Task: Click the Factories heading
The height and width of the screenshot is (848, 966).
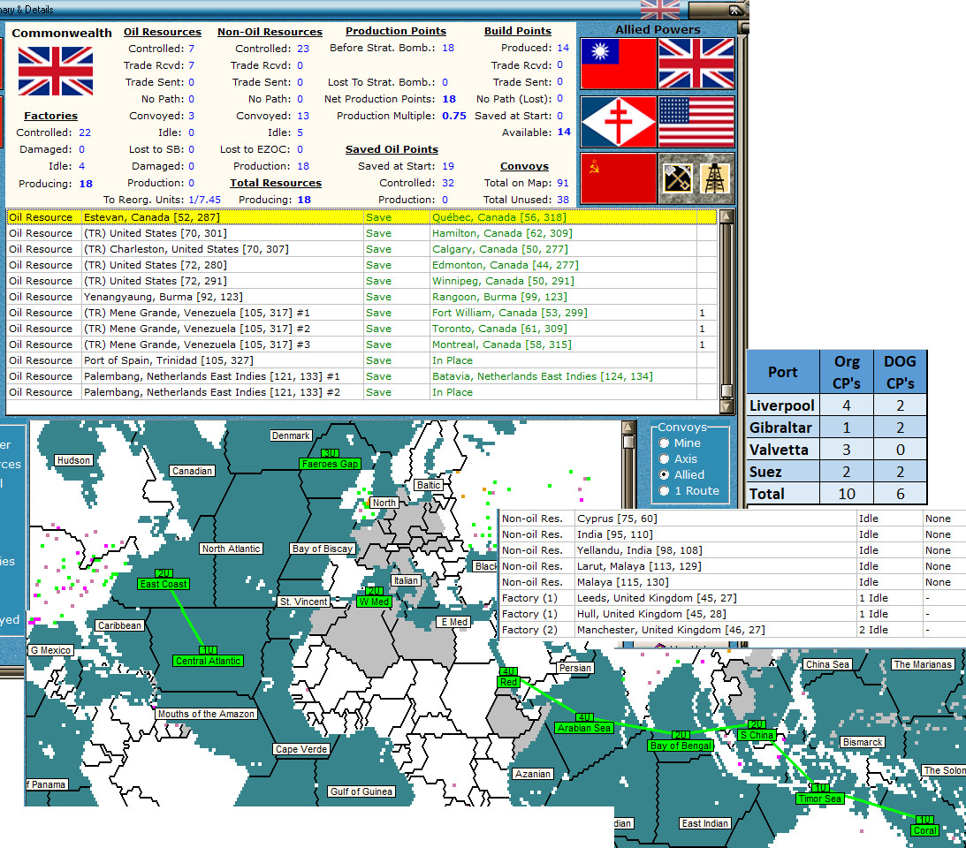Action: pos(50,116)
